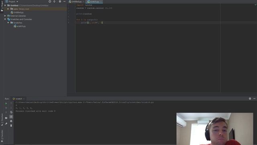Close the scratch run tab

click(24, 99)
